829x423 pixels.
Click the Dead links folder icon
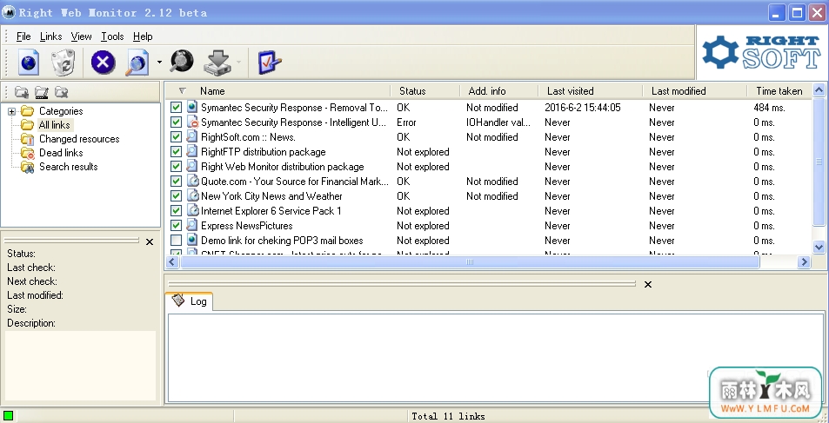click(x=27, y=153)
